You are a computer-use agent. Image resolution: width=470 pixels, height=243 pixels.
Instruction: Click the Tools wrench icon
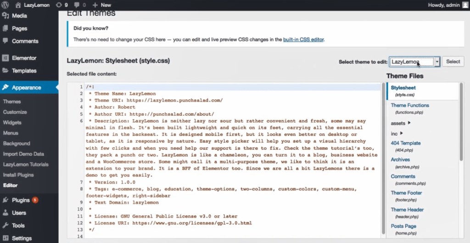[x=6, y=226]
